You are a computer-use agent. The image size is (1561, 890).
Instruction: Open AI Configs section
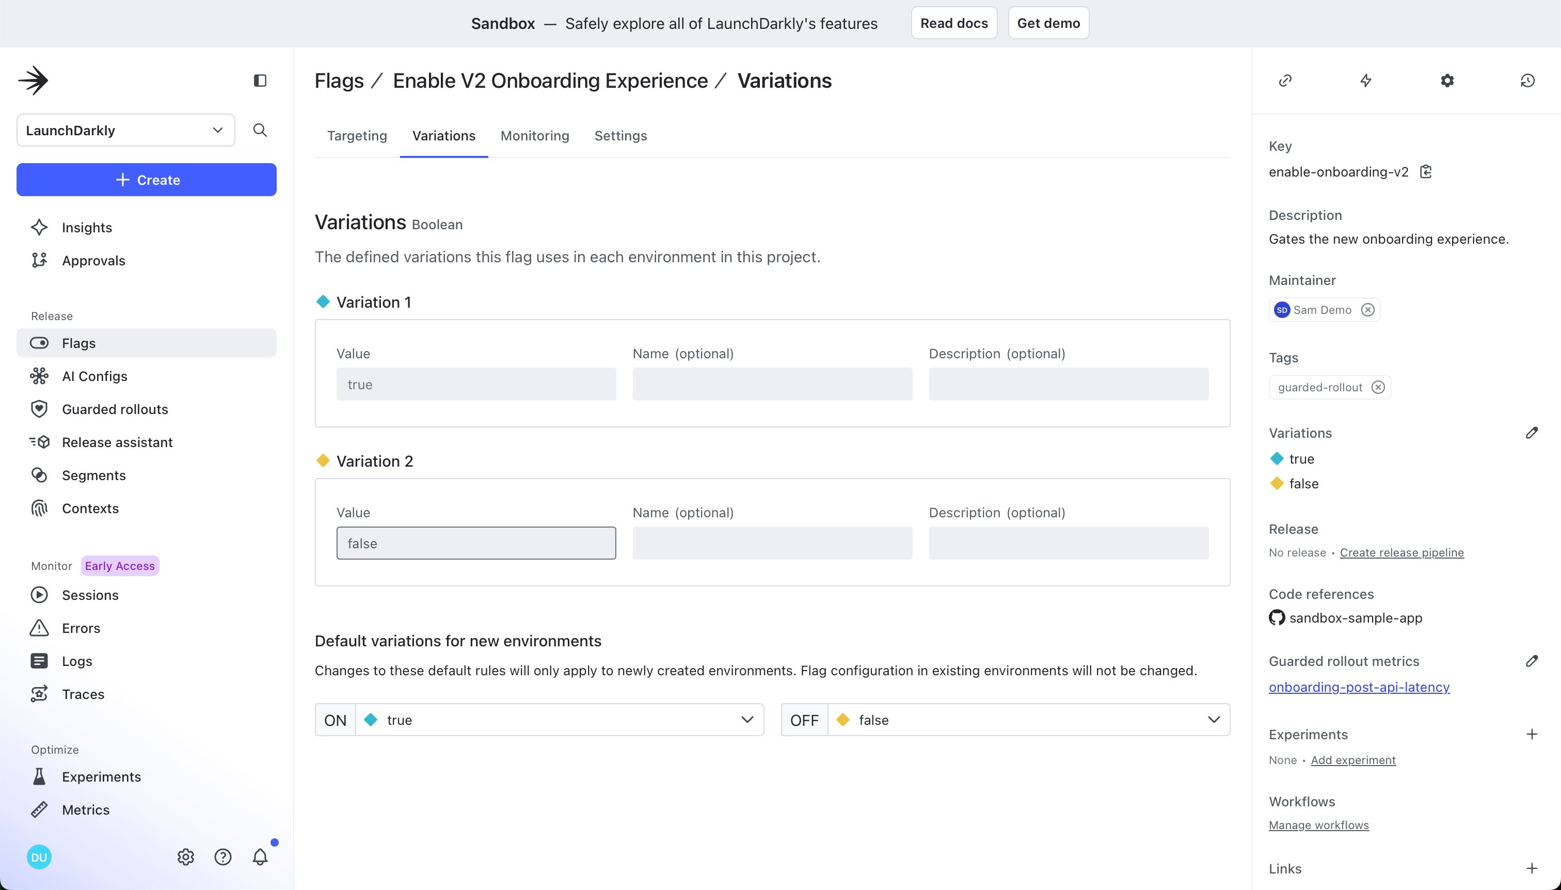pos(147,376)
